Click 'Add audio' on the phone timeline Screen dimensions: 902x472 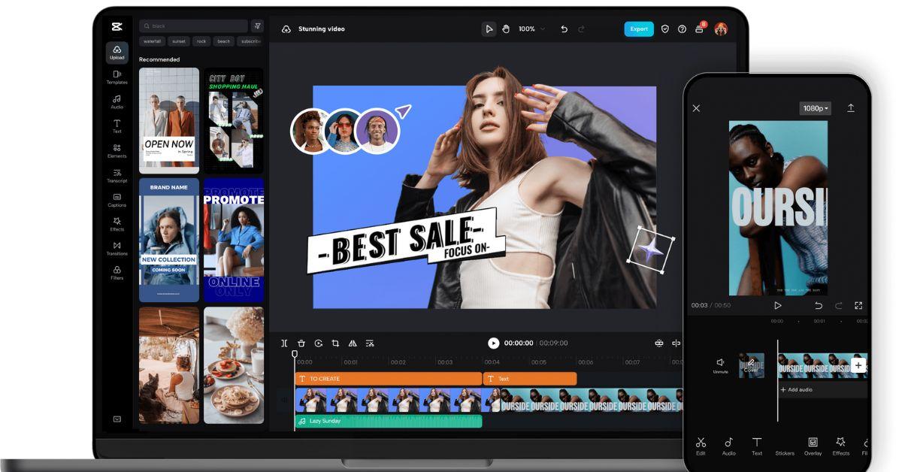pyautogui.click(x=797, y=390)
